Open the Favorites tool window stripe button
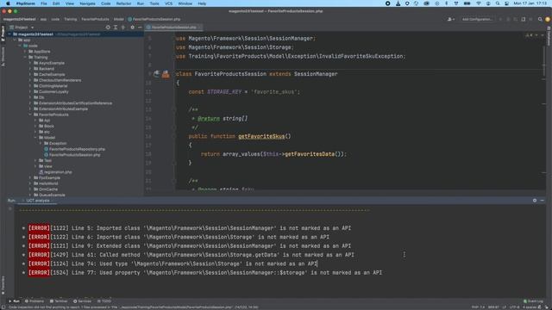552x310 pixels. click(x=3, y=285)
